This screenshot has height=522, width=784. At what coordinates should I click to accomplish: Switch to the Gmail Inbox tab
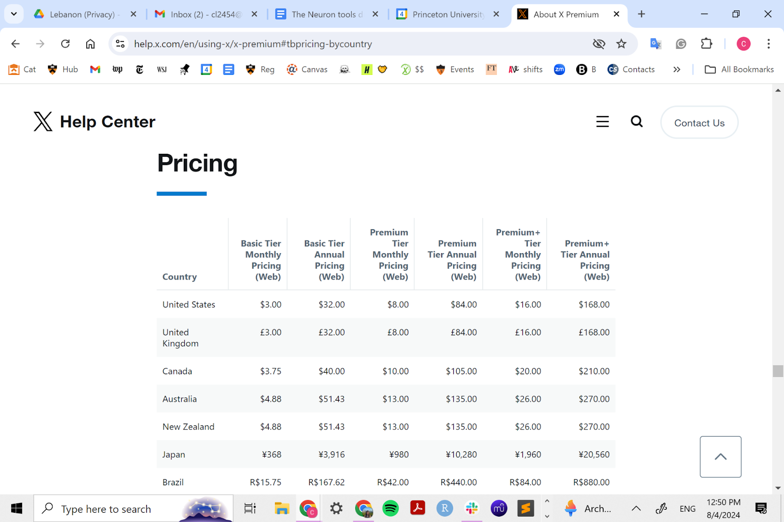pos(206,14)
